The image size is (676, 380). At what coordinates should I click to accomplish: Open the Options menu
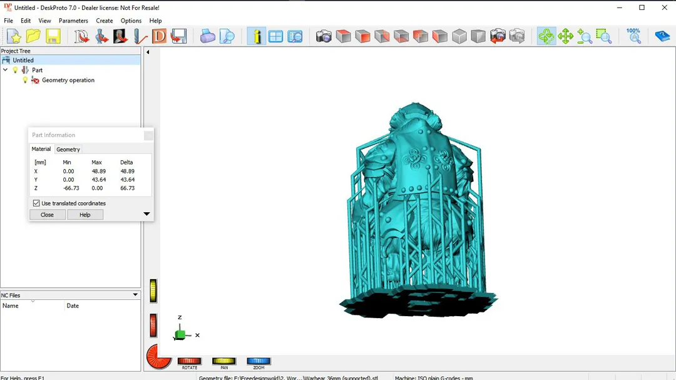pos(131,21)
